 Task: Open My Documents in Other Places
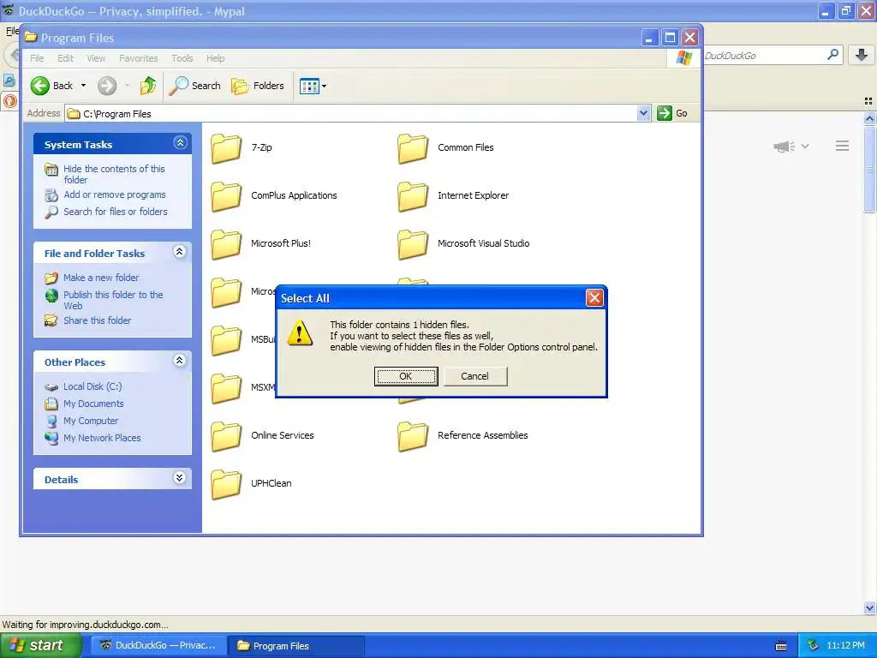click(x=93, y=404)
